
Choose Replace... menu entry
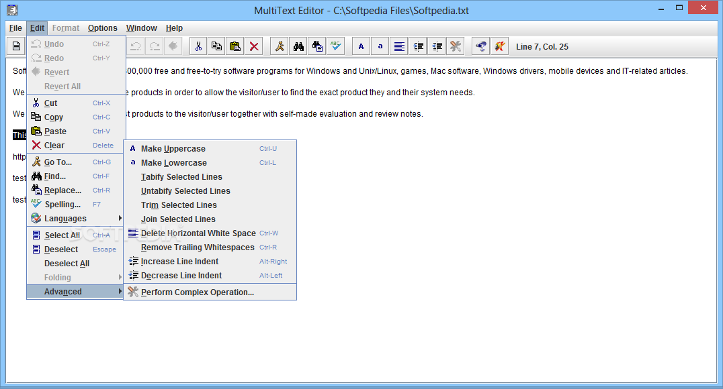76,190
